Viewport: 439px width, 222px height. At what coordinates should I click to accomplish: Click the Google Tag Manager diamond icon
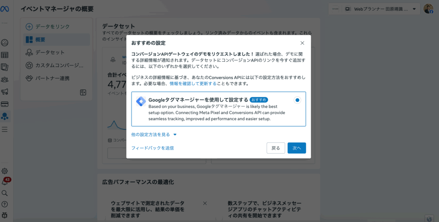(141, 101)
